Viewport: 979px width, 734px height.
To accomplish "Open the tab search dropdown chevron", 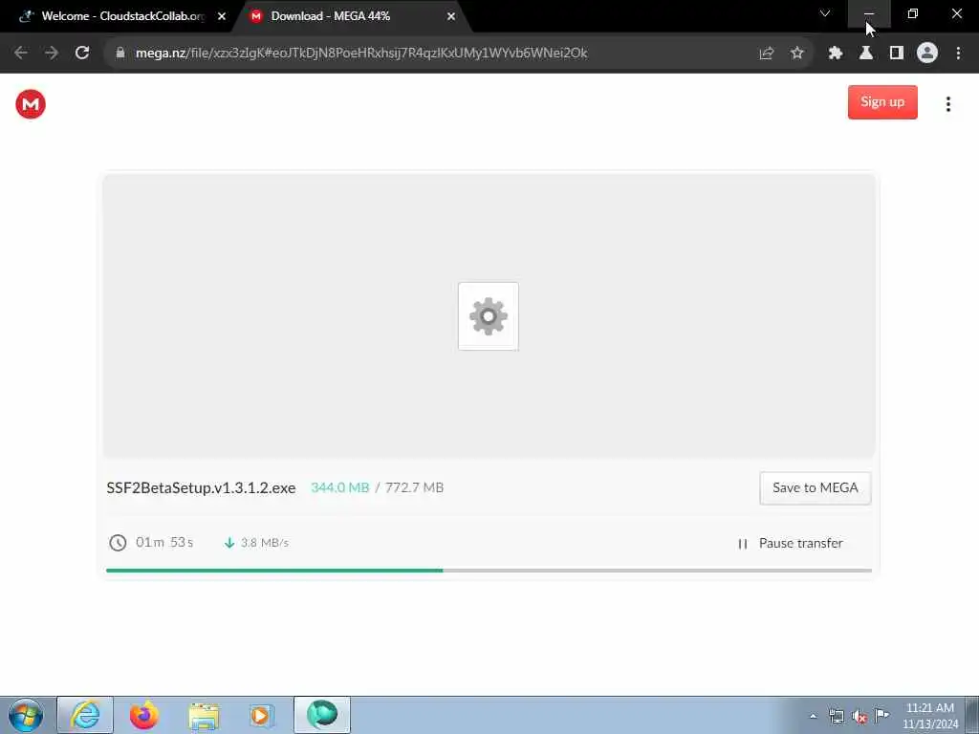I will (x=825, y=13).
